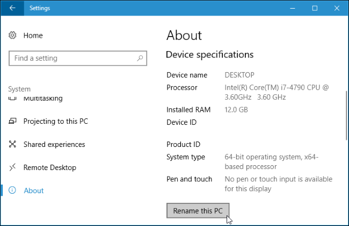Screen dimensions: 349x226
Task: Click the back arrow in the title bar
Action: (12, 8)
